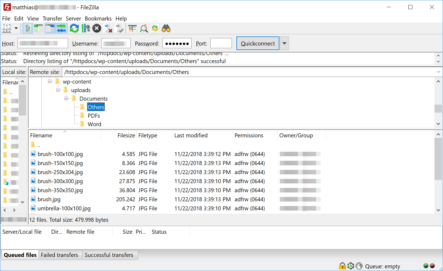This screenshot has height=271, width=443.
Task: Select file umbrella-100x100.jpg
Action: tap(64, 208)
